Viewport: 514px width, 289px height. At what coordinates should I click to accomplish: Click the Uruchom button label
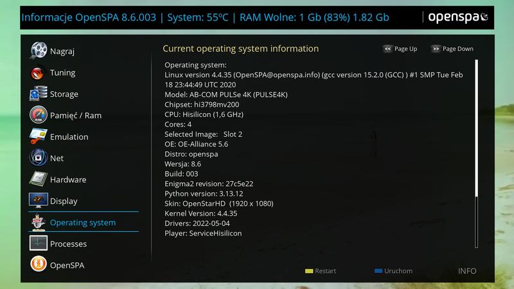[398, 271]
